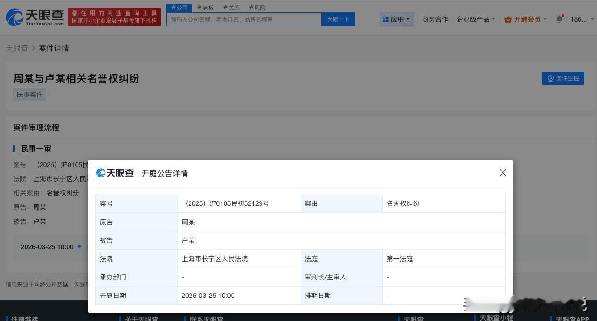Click case number （2025）沪0105民初52129号 in dialog
Image resolution: width=597 pixels, height=321 pixels.
point(225,203)
